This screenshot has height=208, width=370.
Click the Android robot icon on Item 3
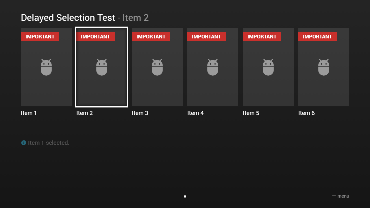(157, 67)
